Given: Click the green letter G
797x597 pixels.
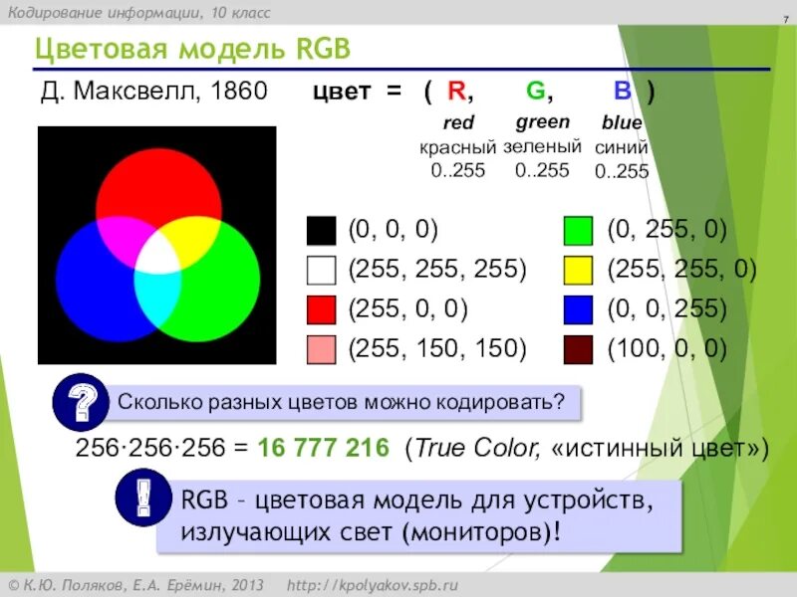Looking at the screenshot, I should [x=536, y=91].
